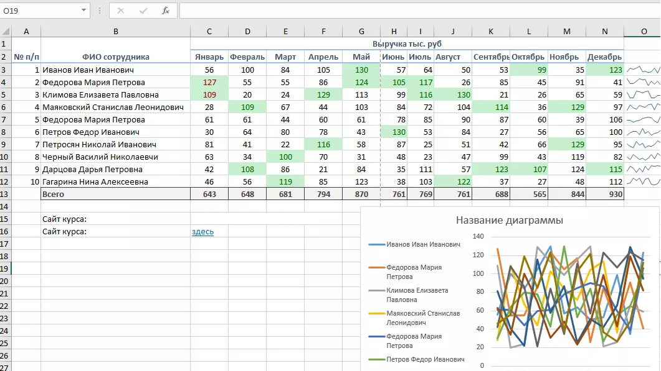The image size is (661, 371).
Task: Click the cell 'Иванов Иван Иванович'
Action: tap(115, 70)
